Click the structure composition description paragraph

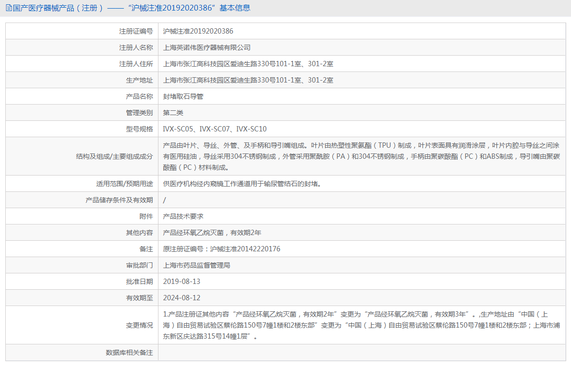point(361,156)
